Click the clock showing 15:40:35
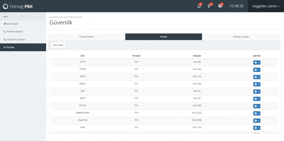 (237, 6)
